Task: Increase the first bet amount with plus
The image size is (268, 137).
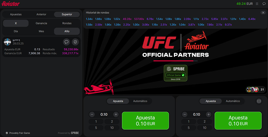Action: pos(116,115)
